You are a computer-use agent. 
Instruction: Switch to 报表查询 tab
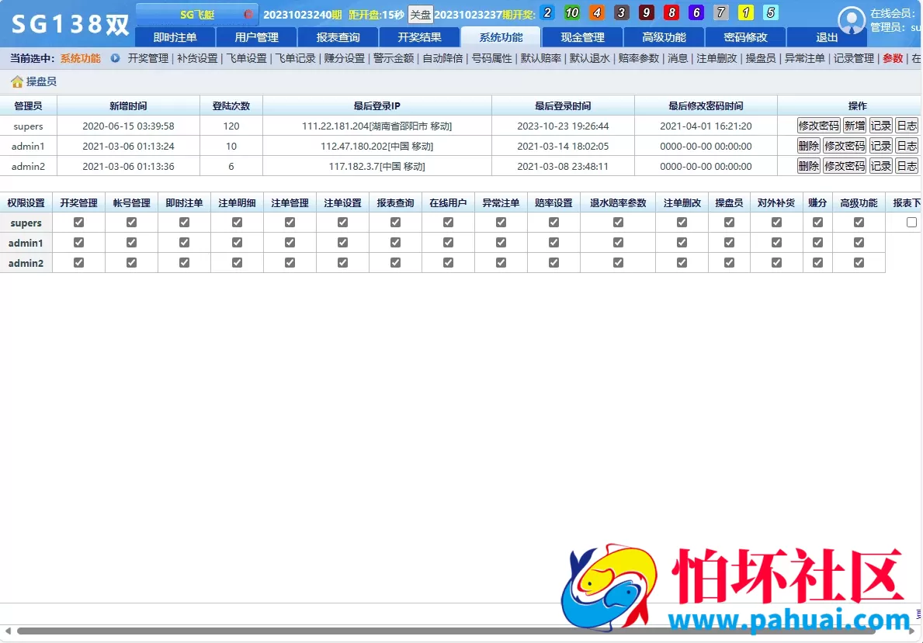(338, 37)
